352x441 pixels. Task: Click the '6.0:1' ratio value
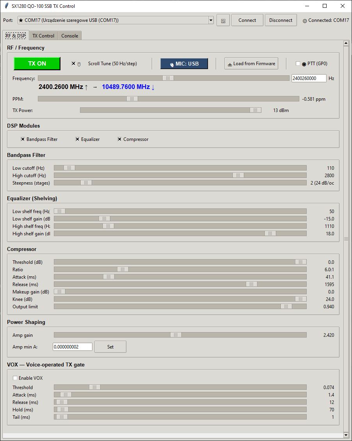point(329,270)
